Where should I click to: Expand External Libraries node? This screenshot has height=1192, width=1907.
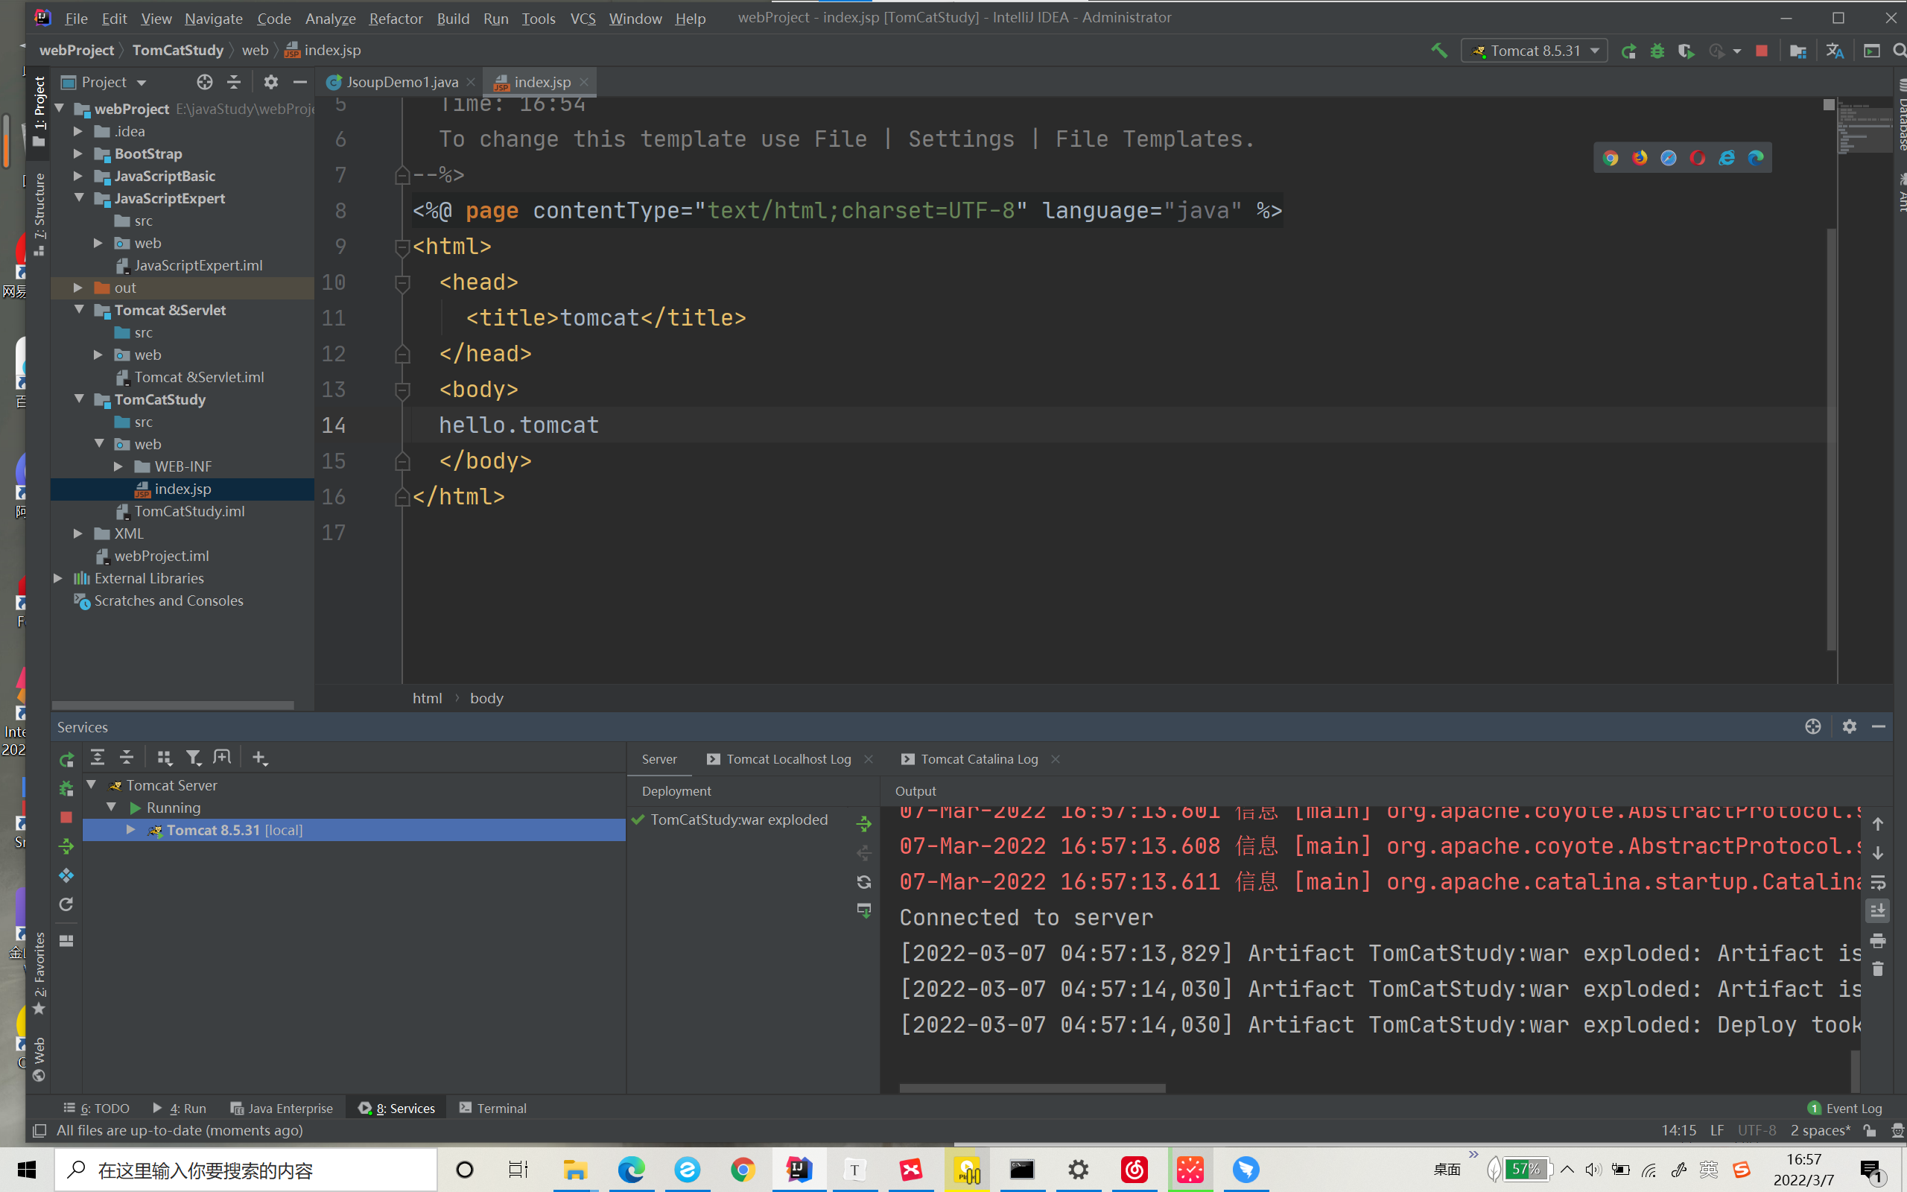[58, 579]
